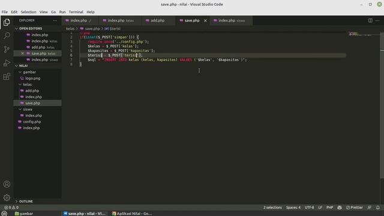
Task: Click the save.php breadcrumb segment
Action: [90, 29]
